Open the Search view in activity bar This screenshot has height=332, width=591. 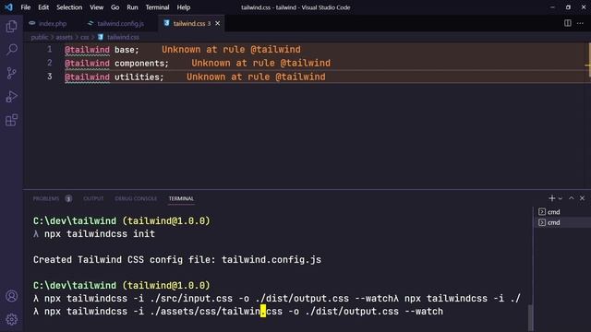(x=11, y=50)
